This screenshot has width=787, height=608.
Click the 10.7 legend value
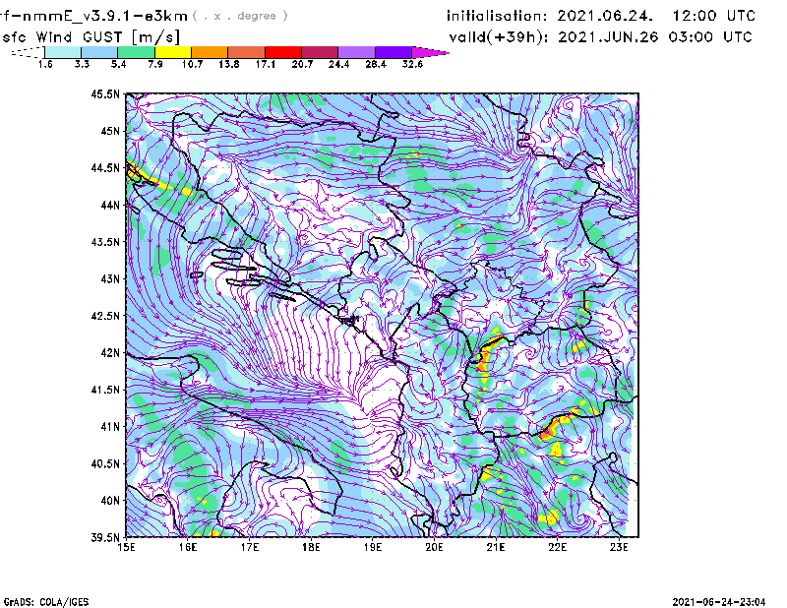192,64
